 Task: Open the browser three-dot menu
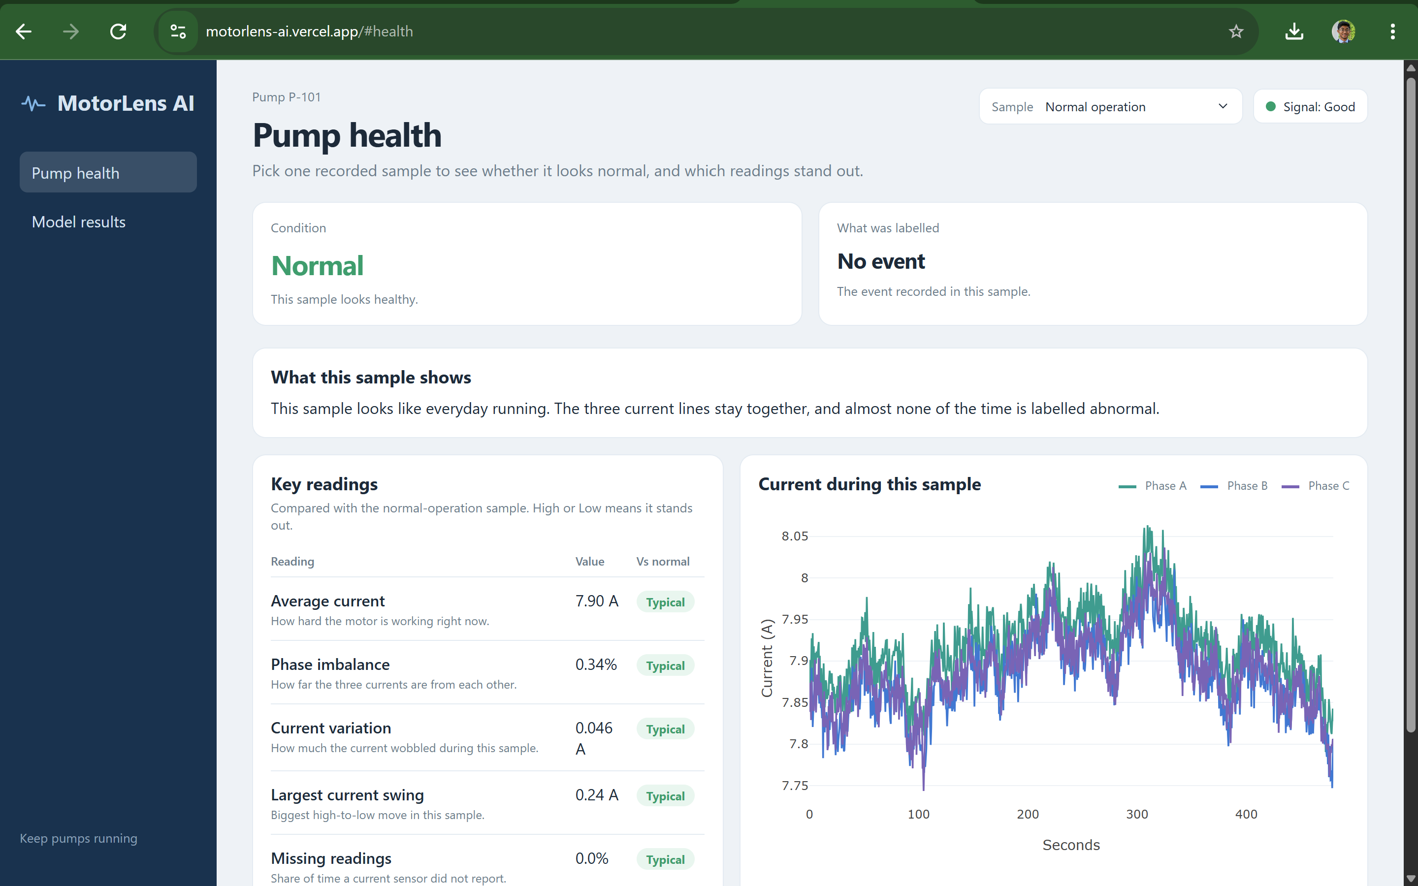coord(1392,32)
